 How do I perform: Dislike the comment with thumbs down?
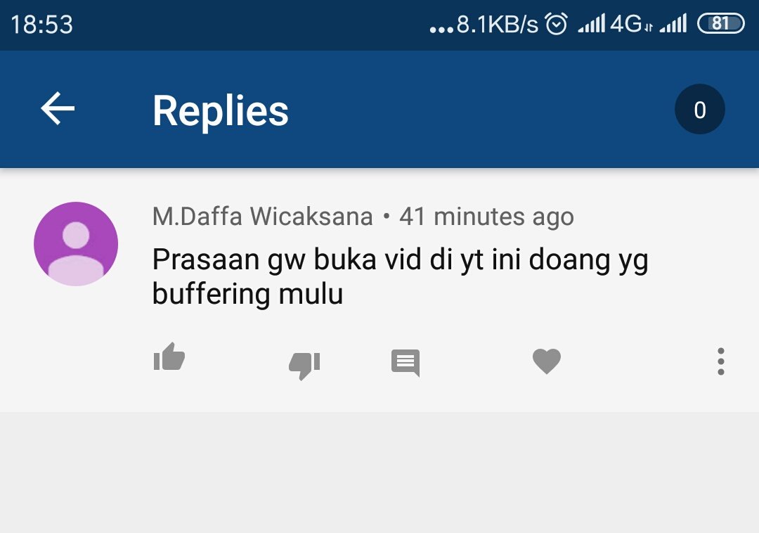tap(304, 366)
